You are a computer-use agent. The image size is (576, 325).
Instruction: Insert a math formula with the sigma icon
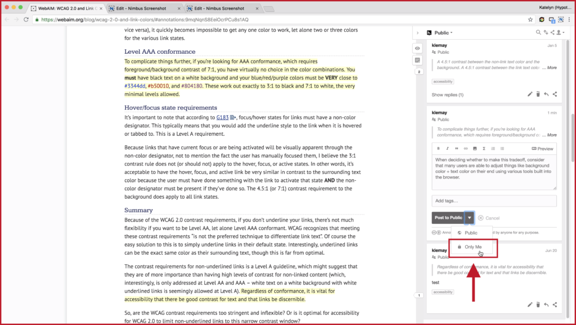484,149
